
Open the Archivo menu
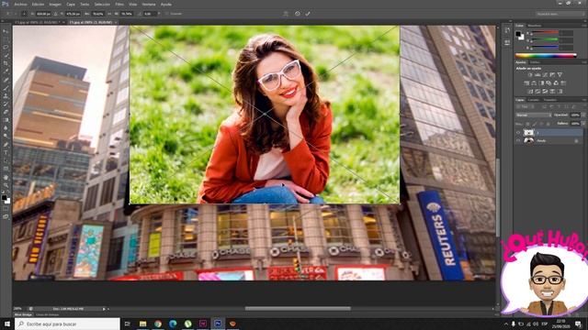click(20, 5)
